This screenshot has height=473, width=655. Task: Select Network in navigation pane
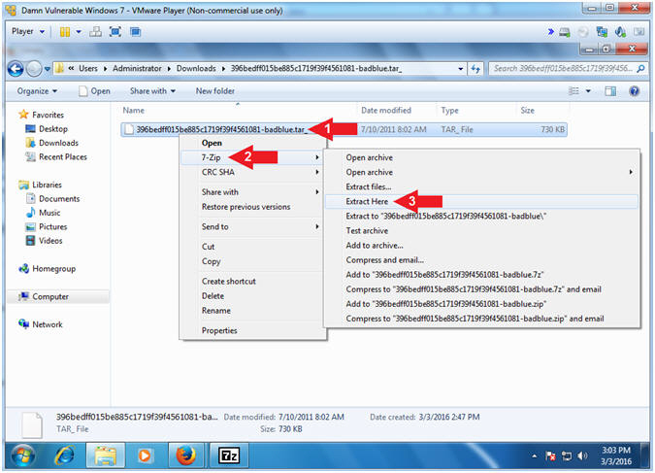48,324
